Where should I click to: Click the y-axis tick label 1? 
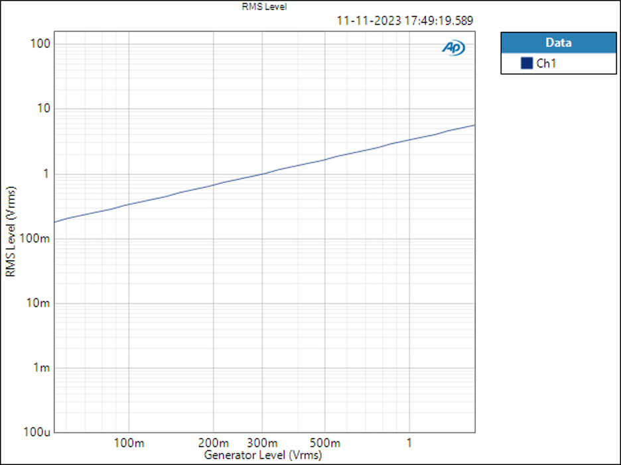tap(46, 173)
